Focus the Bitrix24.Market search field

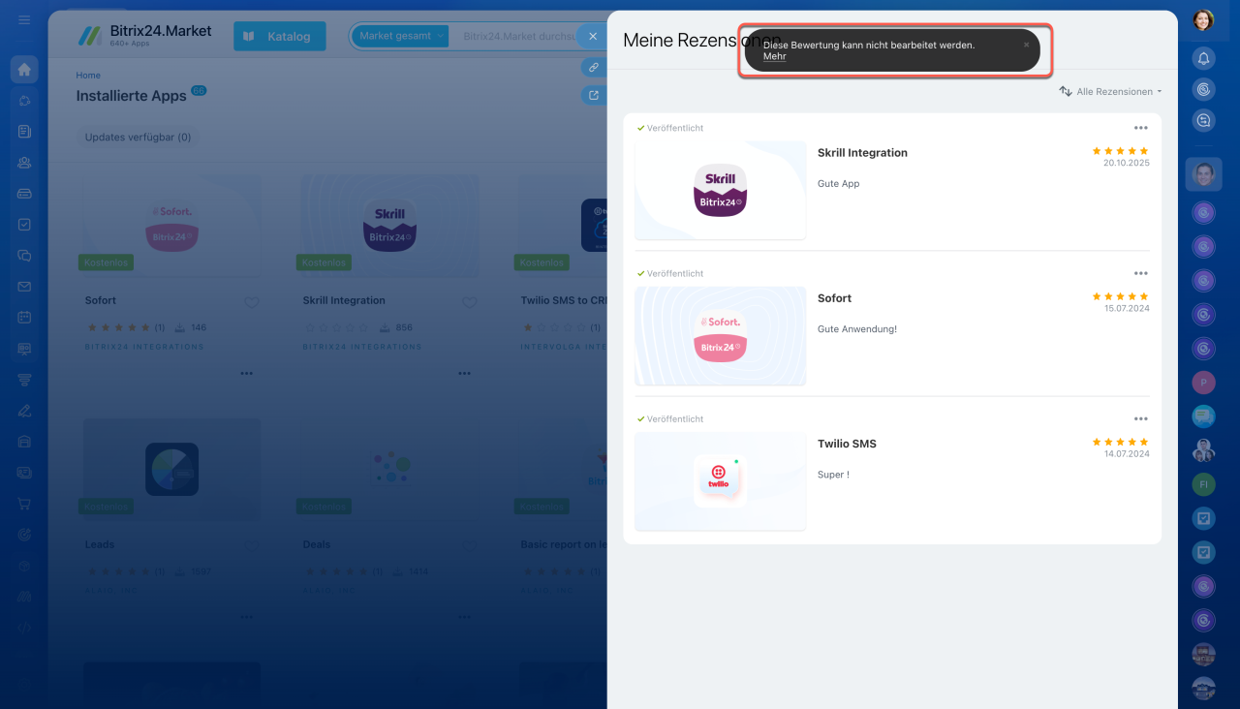coord(519,37)
